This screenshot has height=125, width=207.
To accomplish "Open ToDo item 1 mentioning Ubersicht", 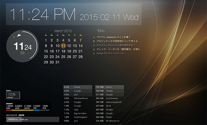I will [112, 37].
